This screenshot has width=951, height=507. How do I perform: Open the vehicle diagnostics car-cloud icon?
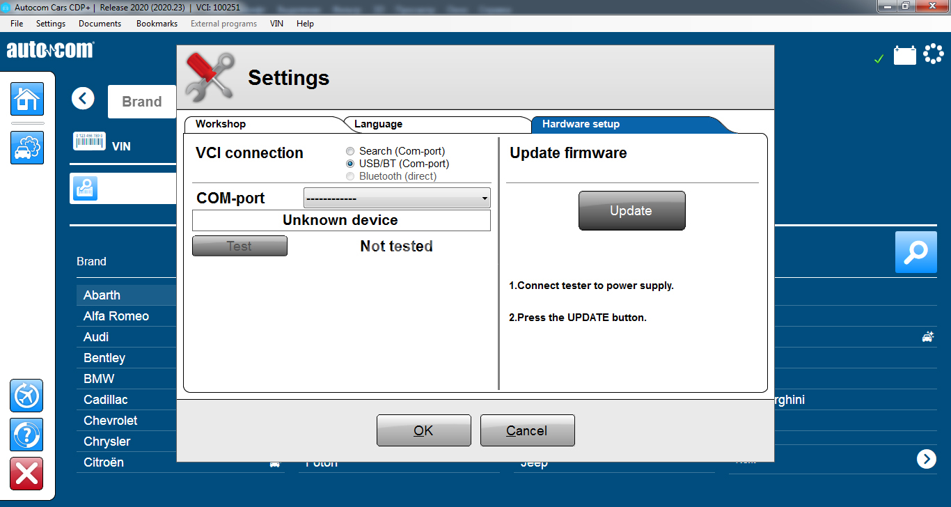coord(27,148)
